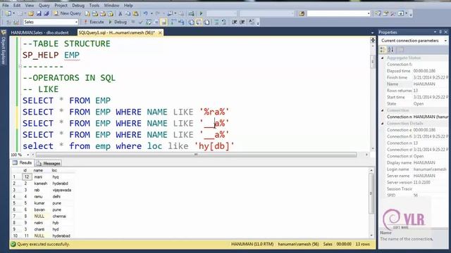Click the editor horizontal scrollbar
The image size is (451, 253).
(x=196, y=155)
